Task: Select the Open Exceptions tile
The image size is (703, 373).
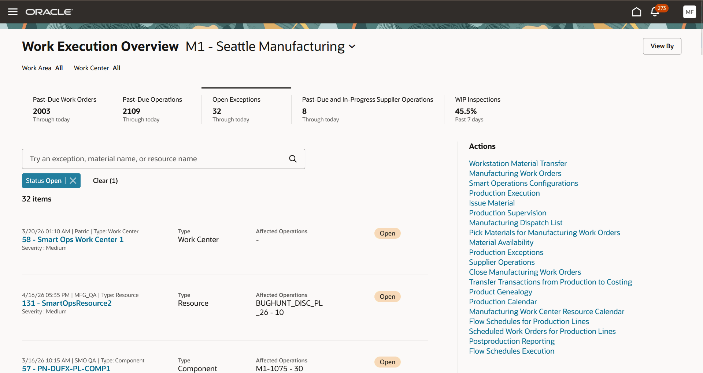Action: [247, 109]
